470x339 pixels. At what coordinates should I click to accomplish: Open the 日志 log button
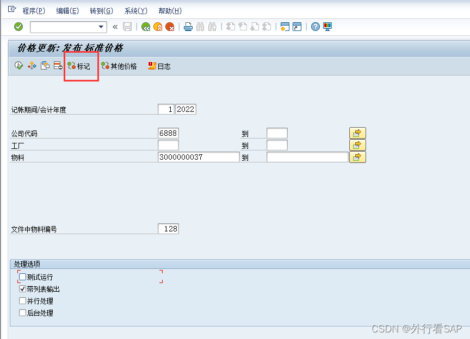tap(159, 66)
